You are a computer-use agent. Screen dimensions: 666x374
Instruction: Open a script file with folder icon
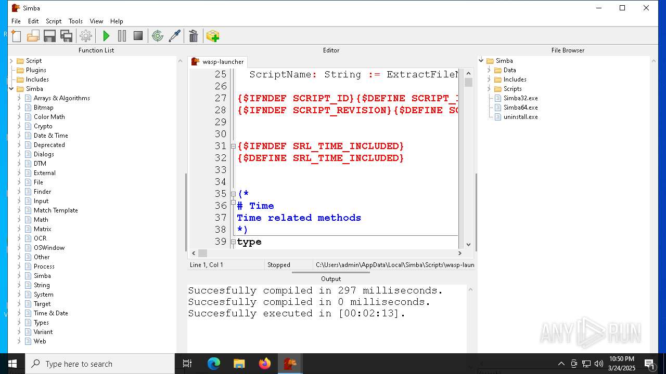[33, 36]
